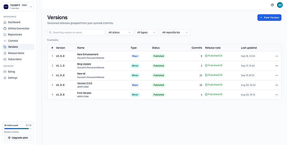Click the Commits column header

coord(197,48)
